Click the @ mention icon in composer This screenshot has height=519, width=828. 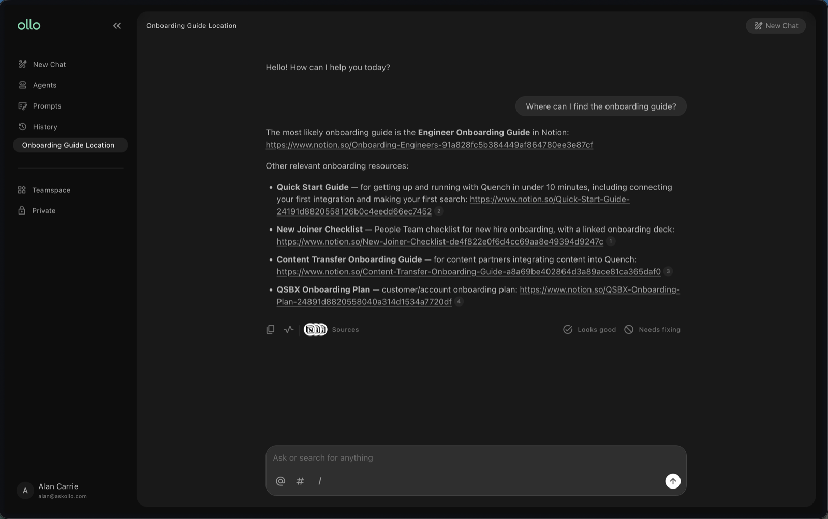pyautogui.click(x=280, y=481)
